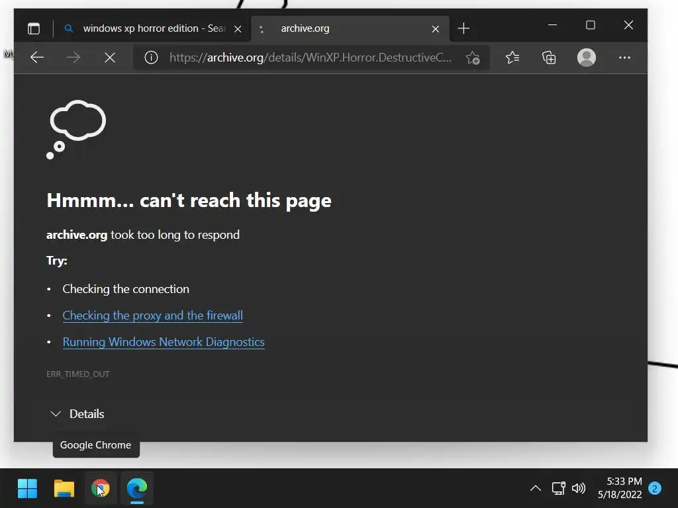The width and height of the screenshot is (678, 508).
Task: Open the clock showing 5:33 PM
Action: (x=620, y=488)
